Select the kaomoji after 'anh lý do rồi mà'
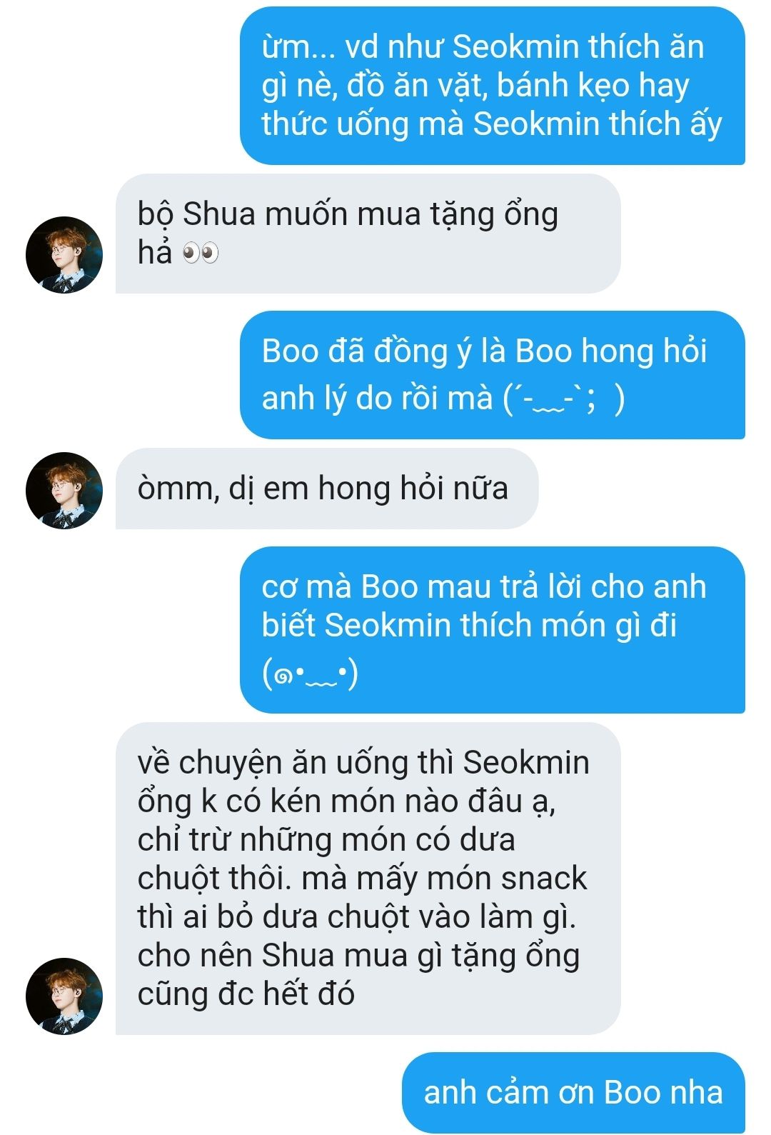This screenshot has height=1135, width=771. pyautogui.click(x=564, y=398)
